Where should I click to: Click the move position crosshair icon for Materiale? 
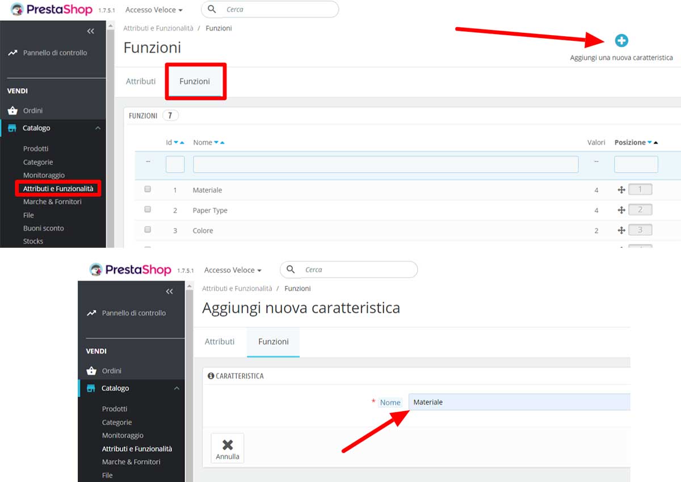pos(620,189)
